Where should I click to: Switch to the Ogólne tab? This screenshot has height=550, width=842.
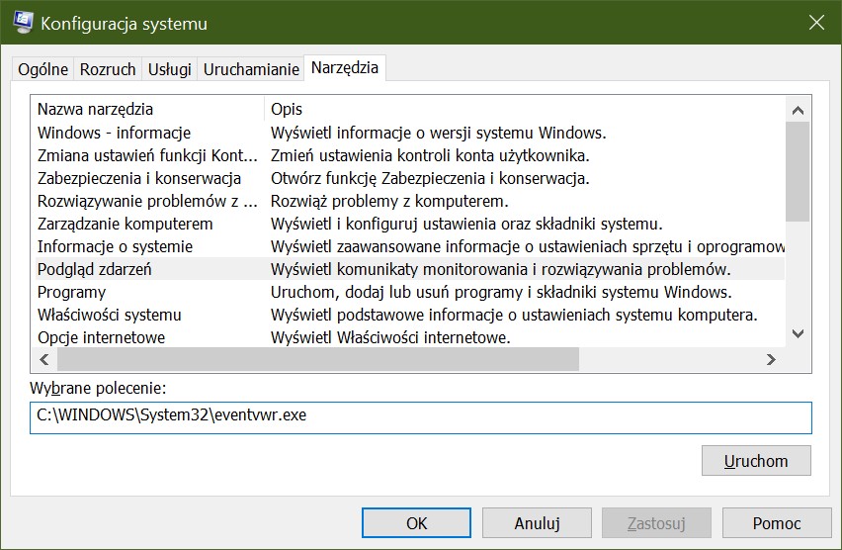coord(42,69)
